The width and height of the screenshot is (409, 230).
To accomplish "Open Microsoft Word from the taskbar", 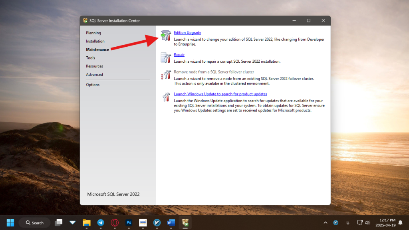I will 171,223.
